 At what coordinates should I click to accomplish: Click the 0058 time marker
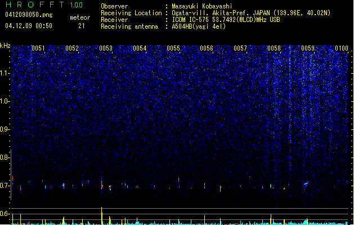[274, 48]
